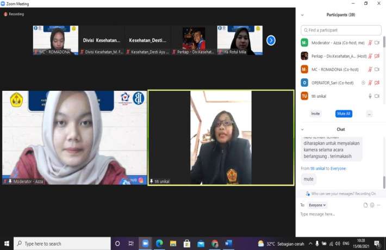
Task: Collapse the Chat panel chevron
Action: (302, 129)
